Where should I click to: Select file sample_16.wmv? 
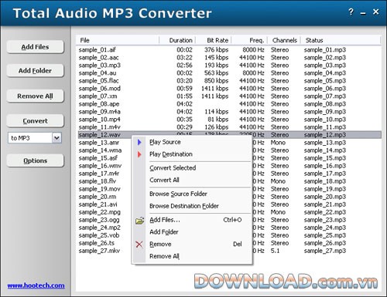(100, 166)
